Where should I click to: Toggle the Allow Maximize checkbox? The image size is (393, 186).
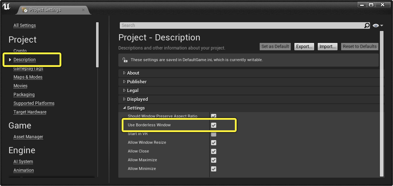[x=214, y=160]
